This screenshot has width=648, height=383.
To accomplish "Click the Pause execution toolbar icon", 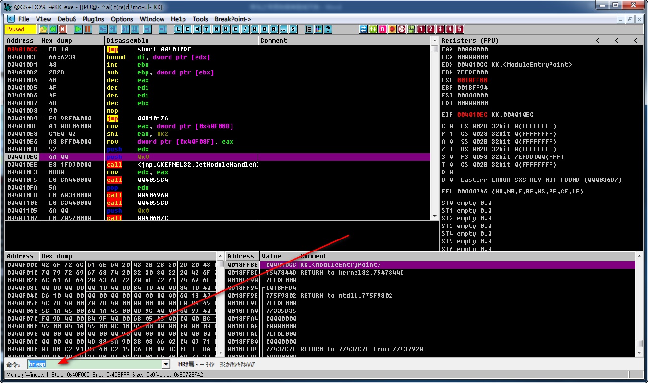I will point(87,29).
